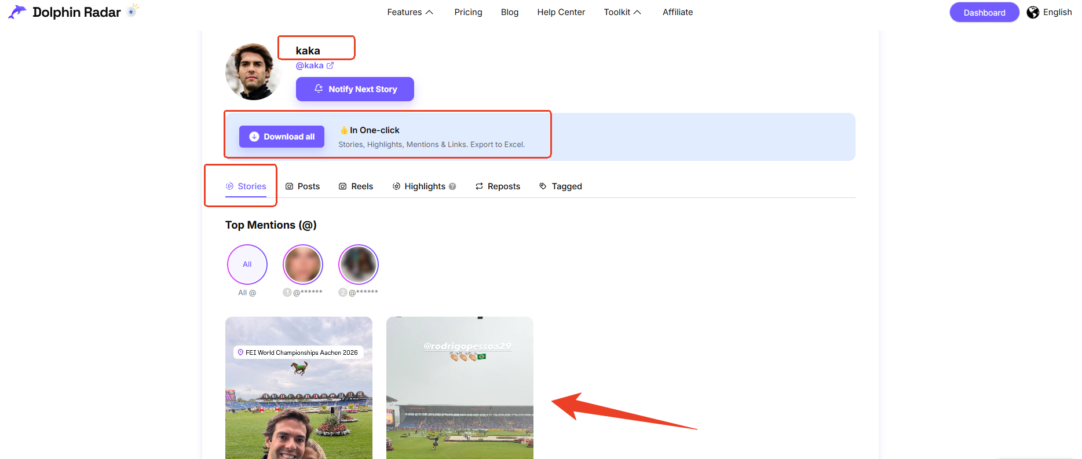Switch to the Tagged tab
Image resolution: width=1082 pixels, height=459 pixels.
[560, 186]
